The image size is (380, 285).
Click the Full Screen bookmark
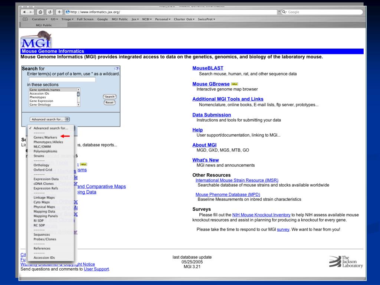click(x=85, y=19)
